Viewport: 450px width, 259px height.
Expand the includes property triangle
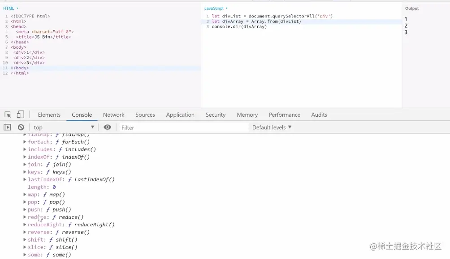(x=25, y=149)
